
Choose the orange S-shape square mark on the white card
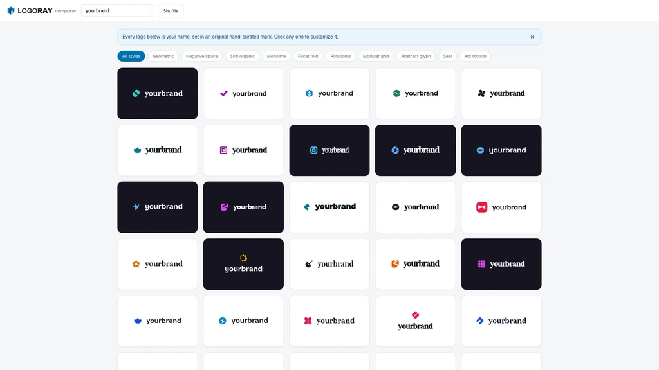395,264
